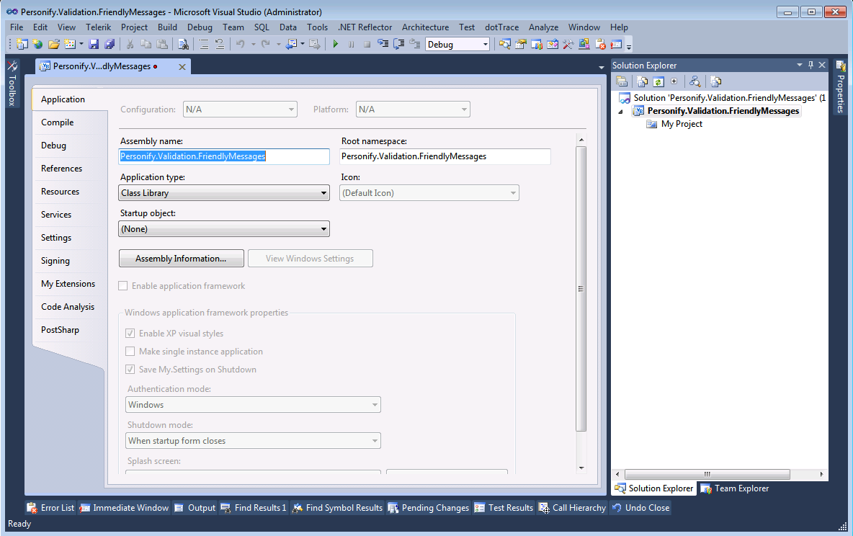Switch to the Team Explorer tab
853x536 pixels.
click(735, 488)
